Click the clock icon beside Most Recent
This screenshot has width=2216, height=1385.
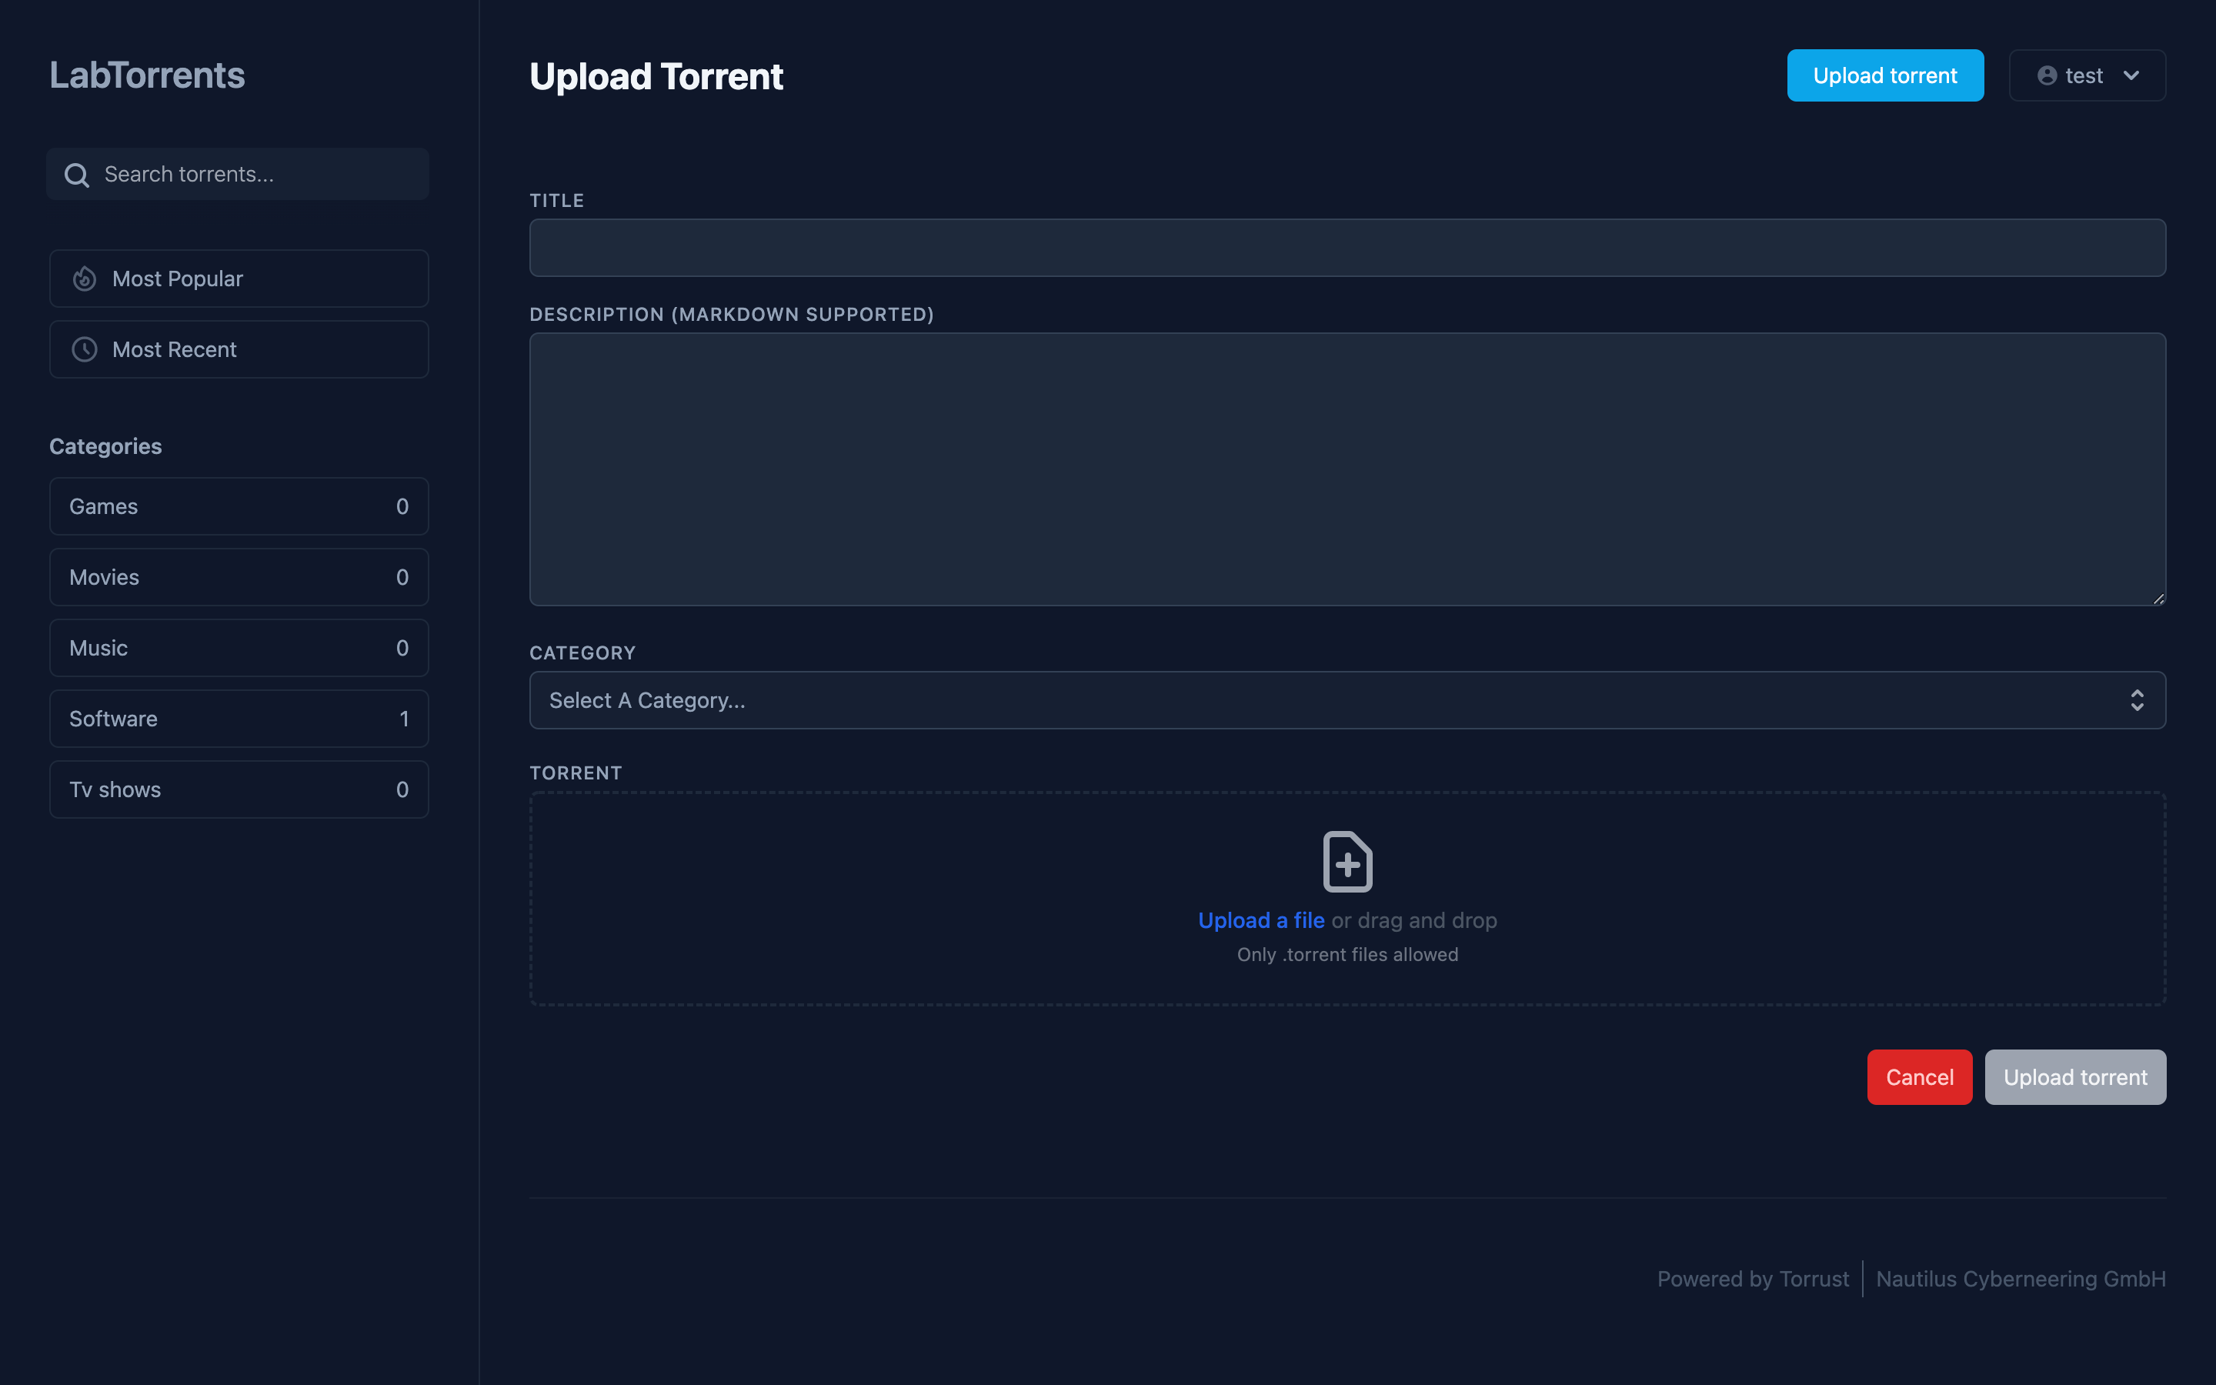84,349
